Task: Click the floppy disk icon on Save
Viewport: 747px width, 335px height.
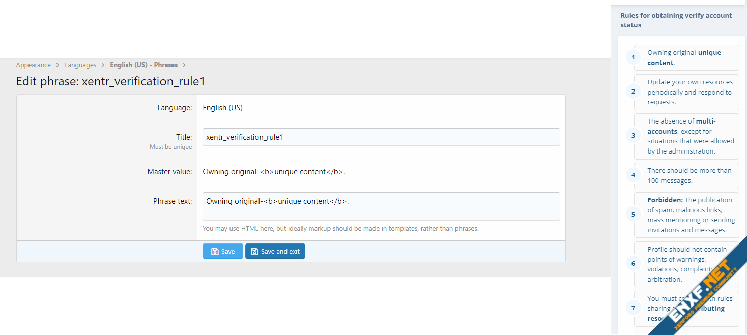Action: point(215,252)
